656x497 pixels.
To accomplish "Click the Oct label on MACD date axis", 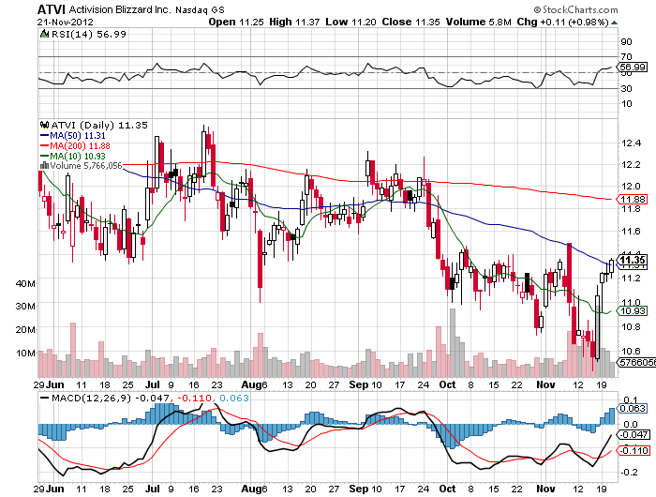I will 448,489.
